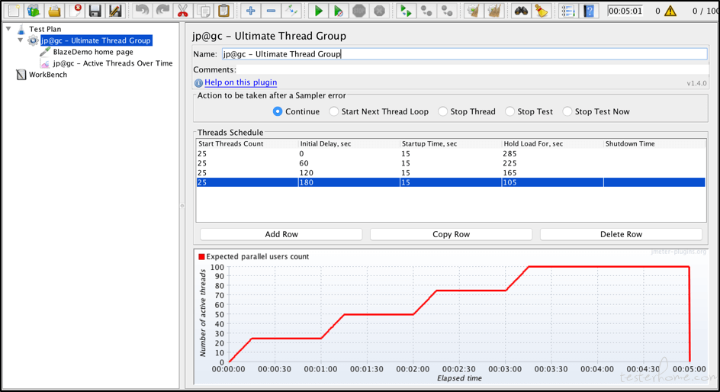Click the Clear All broom icon
The image size is (720, 392).
click(494, 11)
